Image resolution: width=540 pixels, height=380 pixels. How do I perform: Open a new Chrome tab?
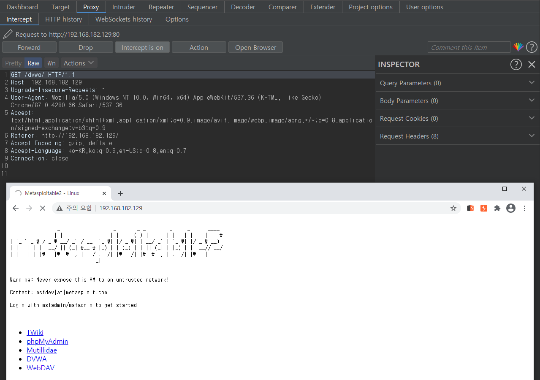point(120,193)
